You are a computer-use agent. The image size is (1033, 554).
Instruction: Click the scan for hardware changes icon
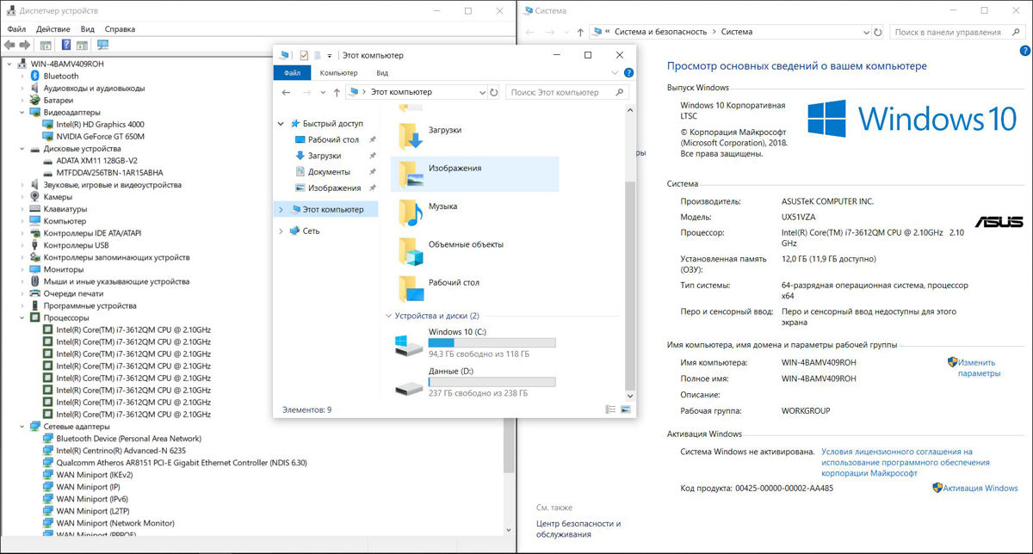103,45
